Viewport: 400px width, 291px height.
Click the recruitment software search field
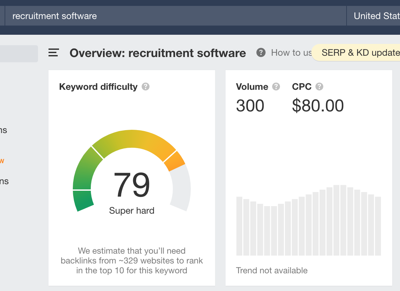click(x=174, y=16)
